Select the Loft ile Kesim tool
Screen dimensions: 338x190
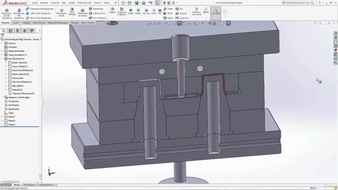pyautogui.click(x=97, y=13)
